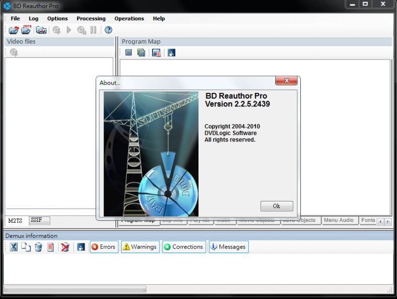Image resolution: width=397 pixels, height=299 pixels.
Task: Open the Options menu
Action: coord(57,18)
